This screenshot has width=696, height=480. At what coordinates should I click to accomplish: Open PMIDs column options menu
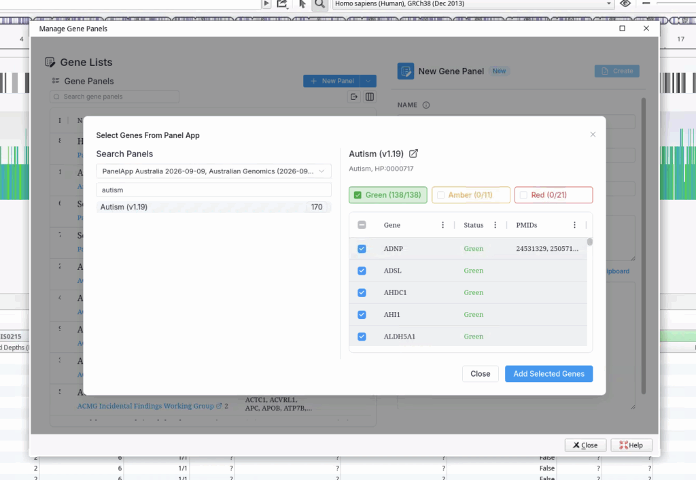(x=574, y=225)
